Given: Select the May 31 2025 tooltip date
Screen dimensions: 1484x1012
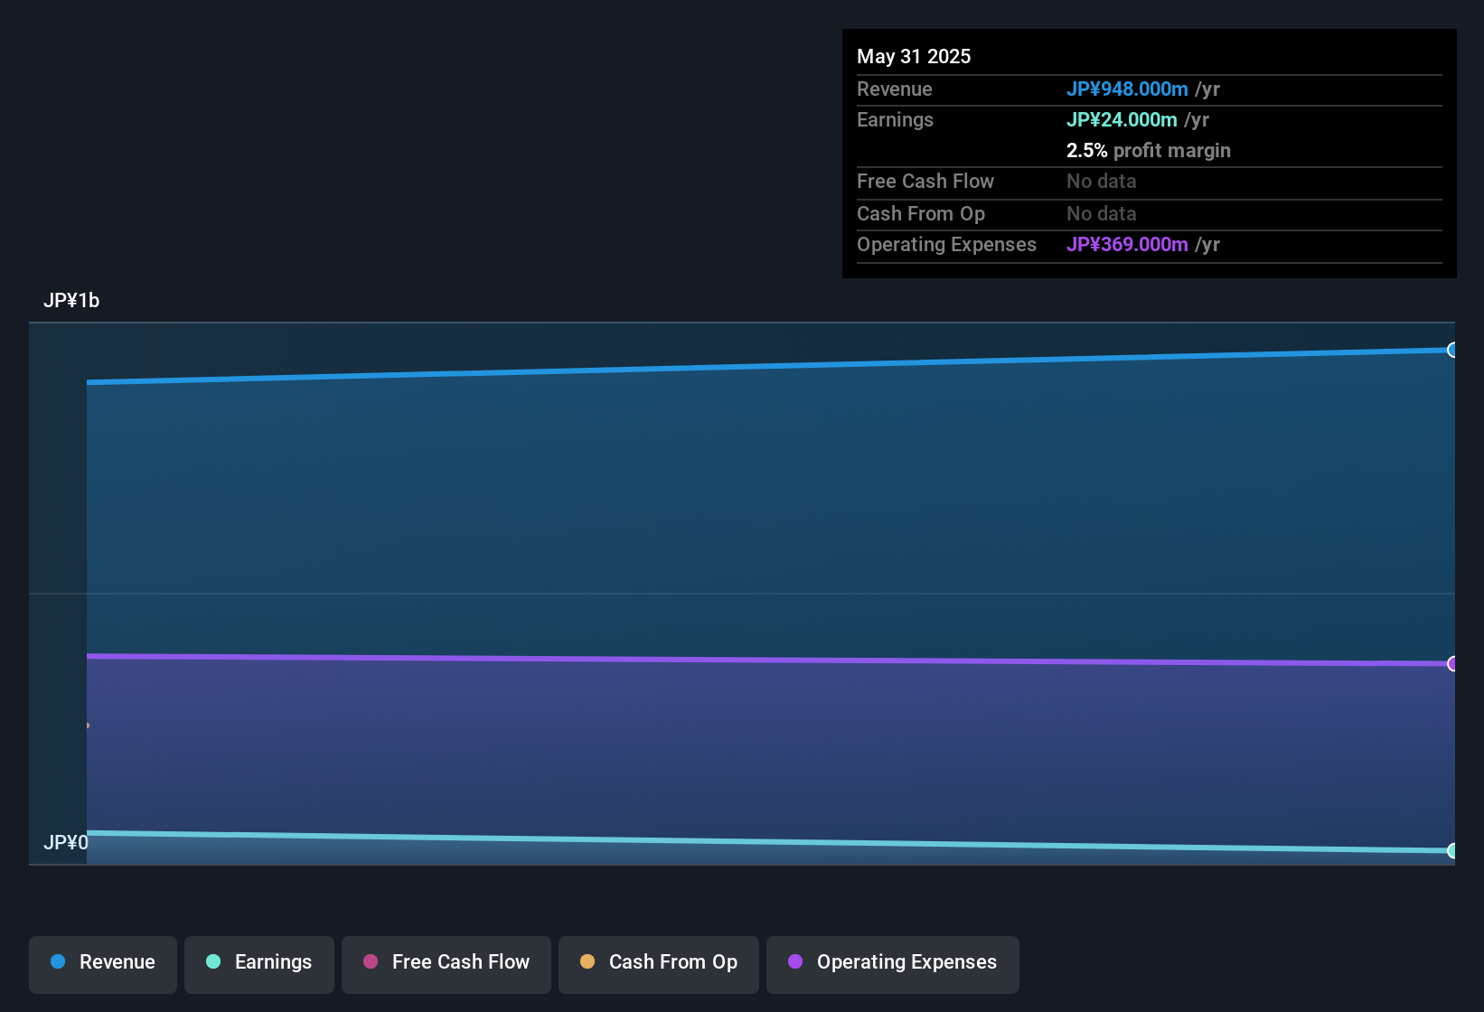Looking at the screenshot, I should 914,56.
